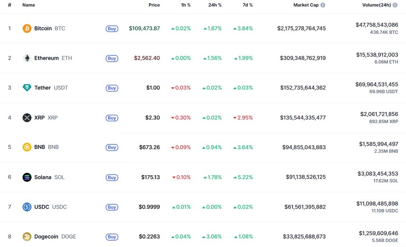Click the Solana logo icon
The height and width of the screenshot is (247, 406).
click(27, 177)
